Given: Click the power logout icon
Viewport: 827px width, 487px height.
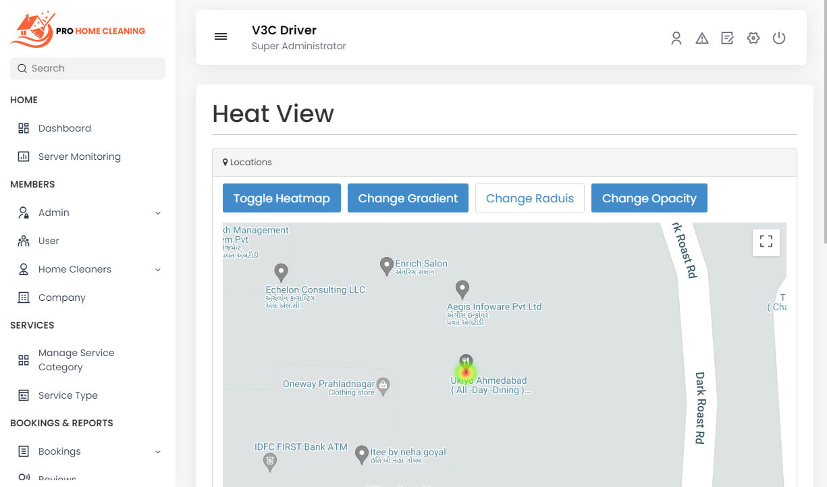Looking at the screenshot, I should (x=779, y=38).
